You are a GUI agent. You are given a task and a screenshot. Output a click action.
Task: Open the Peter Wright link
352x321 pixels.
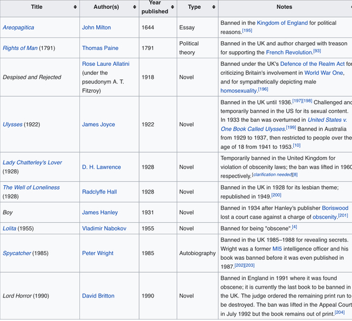coord(97,253)
